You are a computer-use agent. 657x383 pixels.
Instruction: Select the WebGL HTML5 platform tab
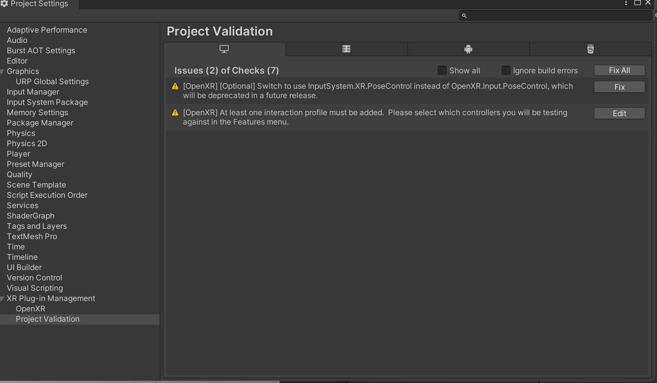(x=590, y=49)
